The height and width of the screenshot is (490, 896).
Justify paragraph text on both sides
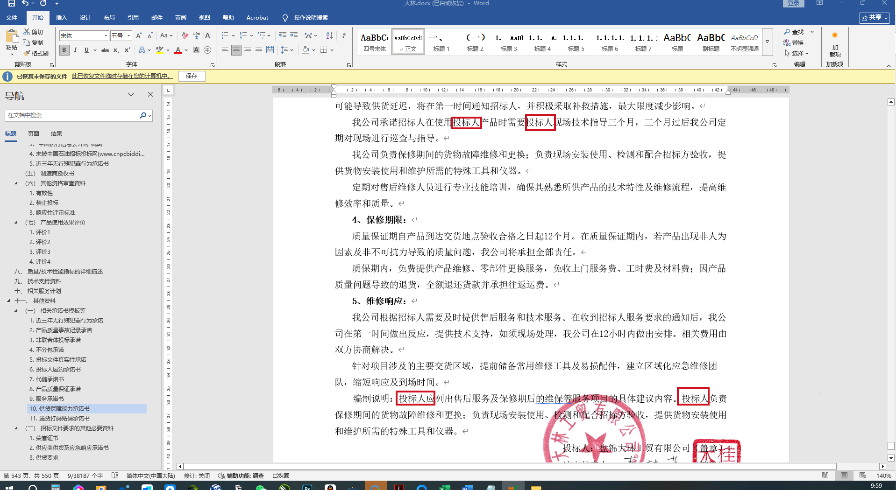pyautogui.click(x=259, y=50)
